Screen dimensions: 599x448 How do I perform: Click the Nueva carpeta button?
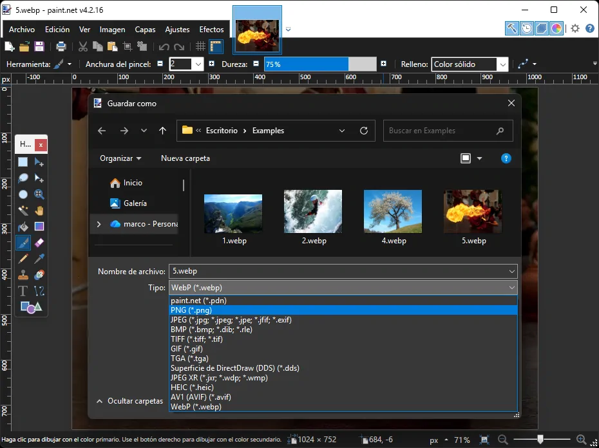tap(185, 158)
